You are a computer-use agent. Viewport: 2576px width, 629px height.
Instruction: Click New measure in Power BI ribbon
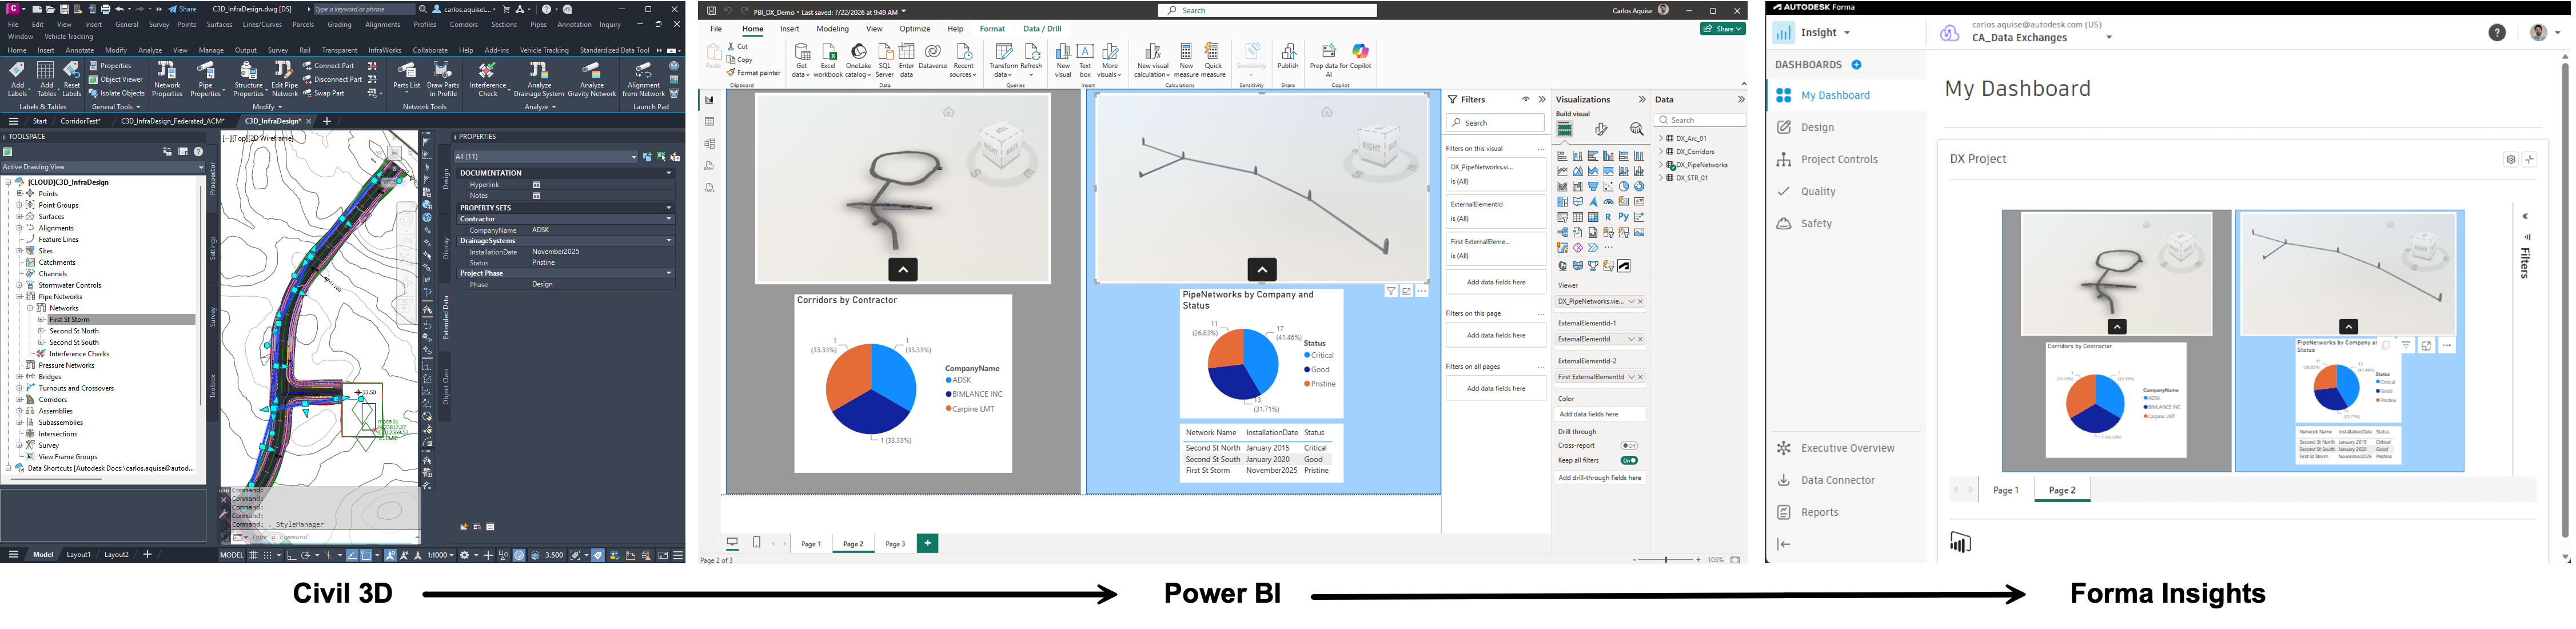pos(1186,60)
